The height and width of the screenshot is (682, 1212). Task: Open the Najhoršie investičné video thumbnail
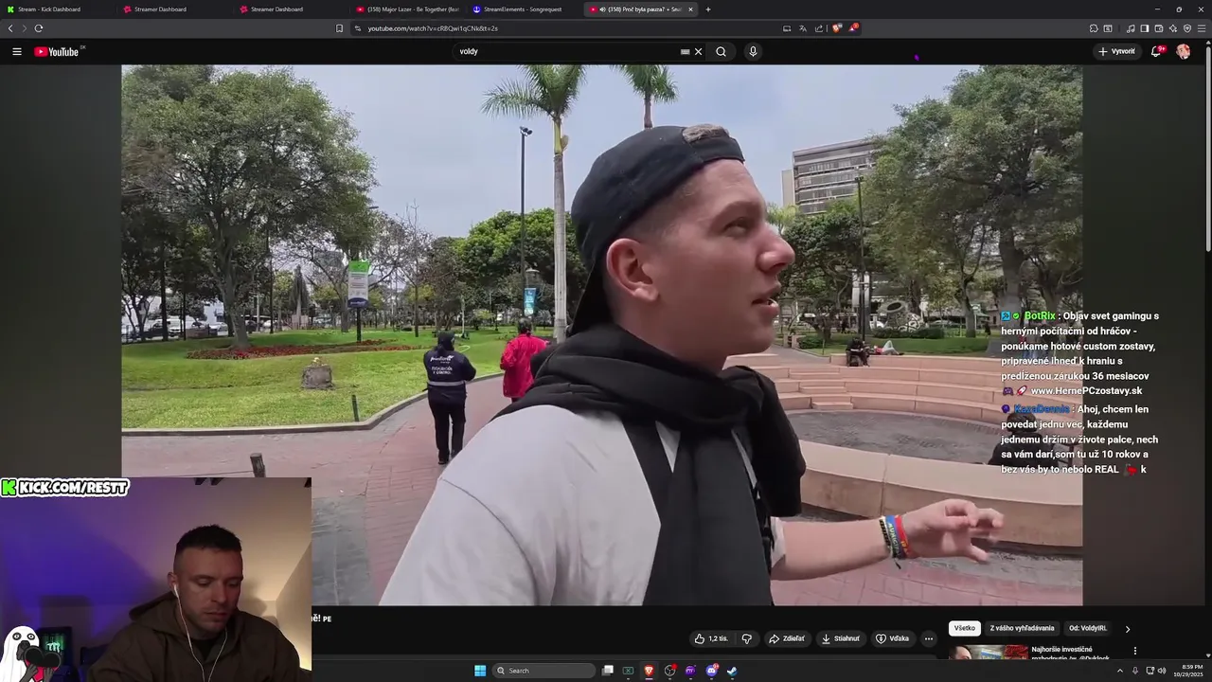tap(989, 652)
